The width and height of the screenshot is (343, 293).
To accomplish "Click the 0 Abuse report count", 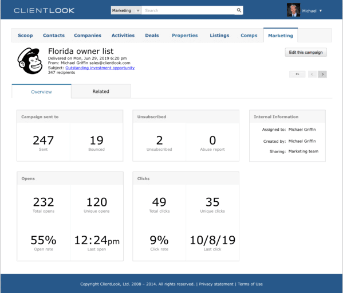I will [212, 140].
